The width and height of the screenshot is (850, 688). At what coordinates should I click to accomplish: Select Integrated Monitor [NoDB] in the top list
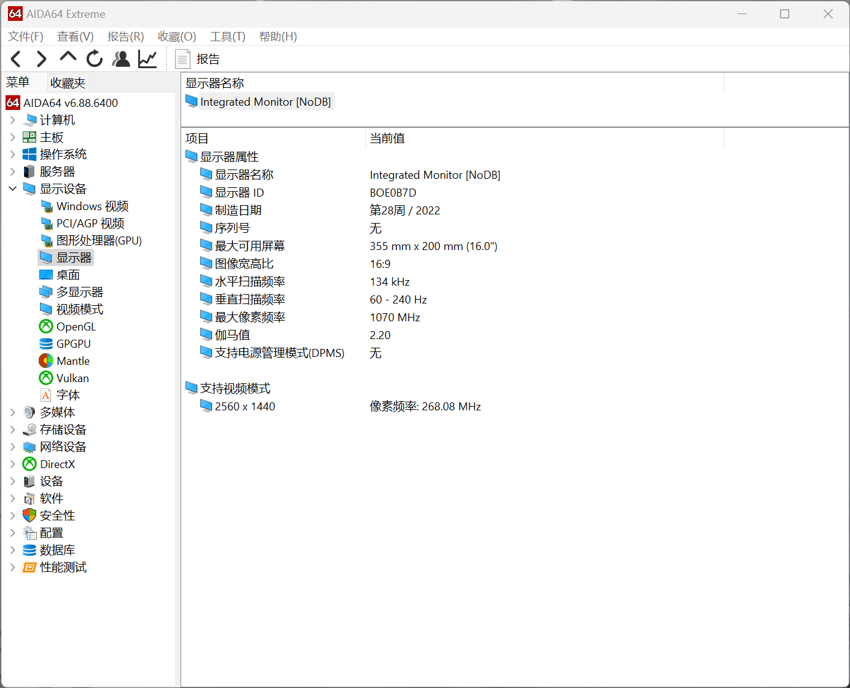pos(265,102)
